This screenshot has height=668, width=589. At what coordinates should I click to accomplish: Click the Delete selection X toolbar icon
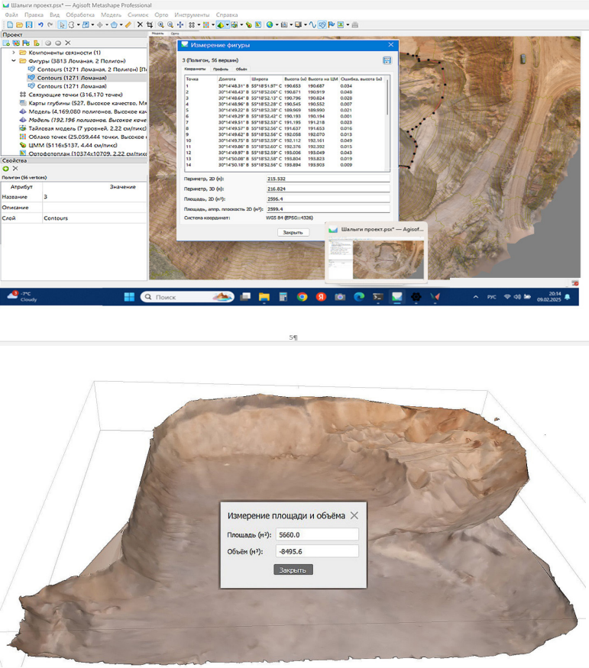pyautogui.click(x=140, y=24)
